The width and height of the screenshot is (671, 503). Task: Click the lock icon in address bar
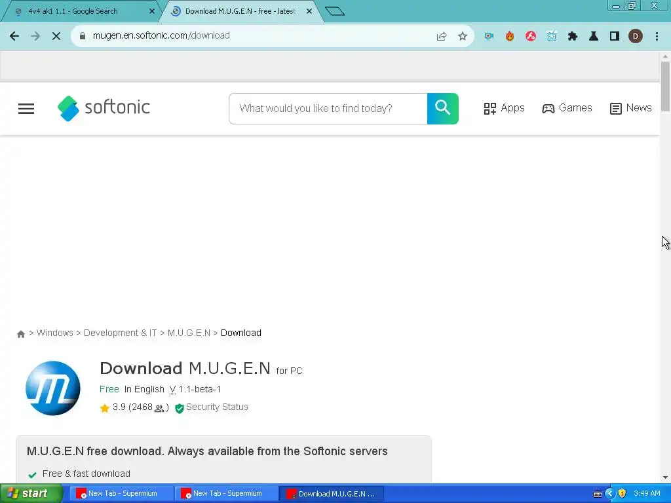(83, 36)
